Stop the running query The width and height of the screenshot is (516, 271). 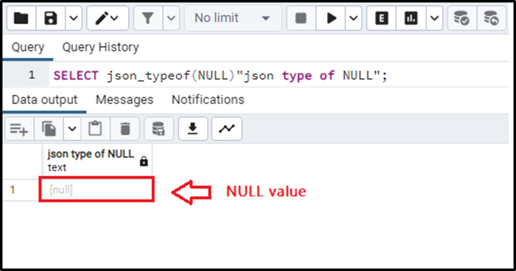(x=301, y=18)
